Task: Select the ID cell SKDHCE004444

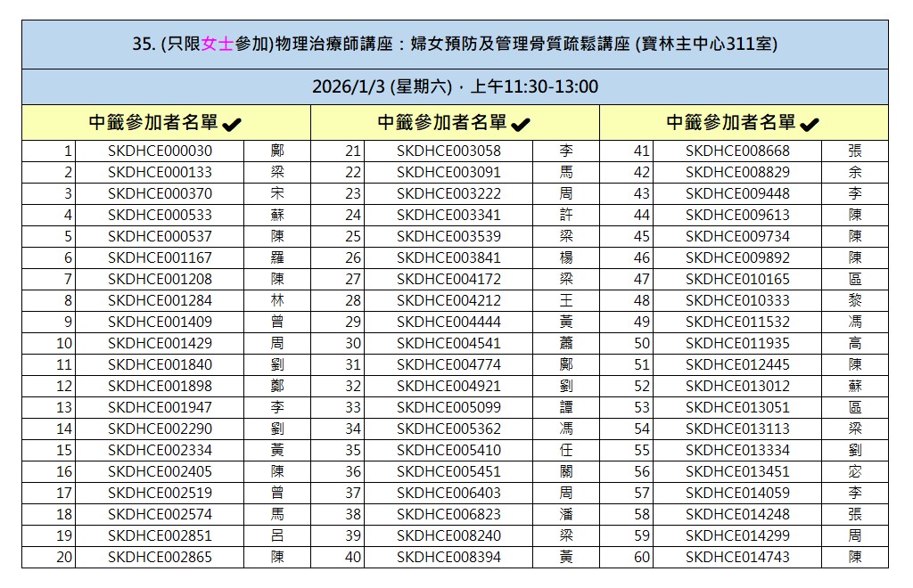Action: click(448, 322)
